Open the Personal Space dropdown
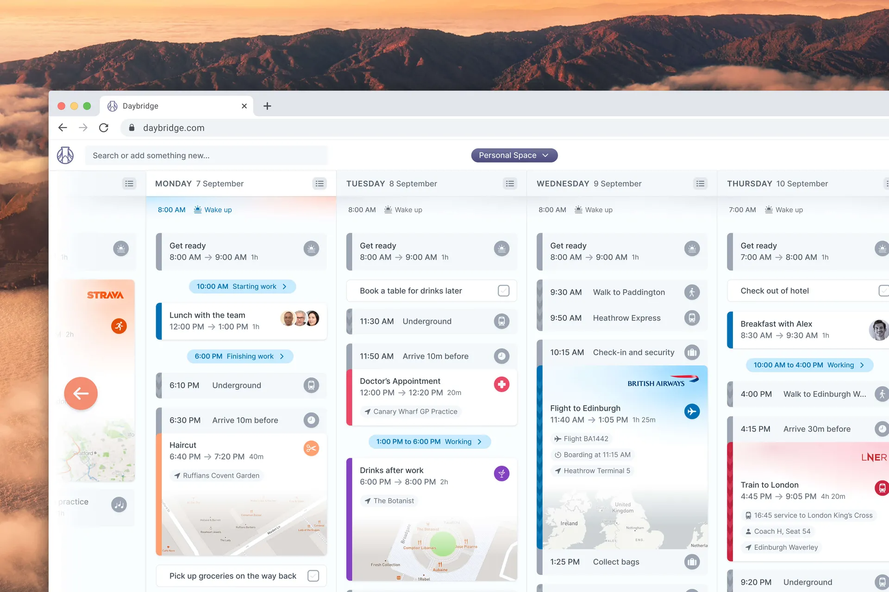 [514, 155]
